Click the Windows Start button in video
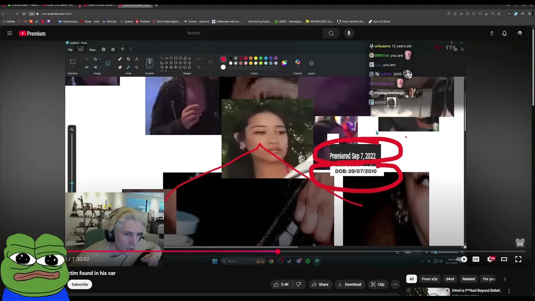 pos(215,261)
